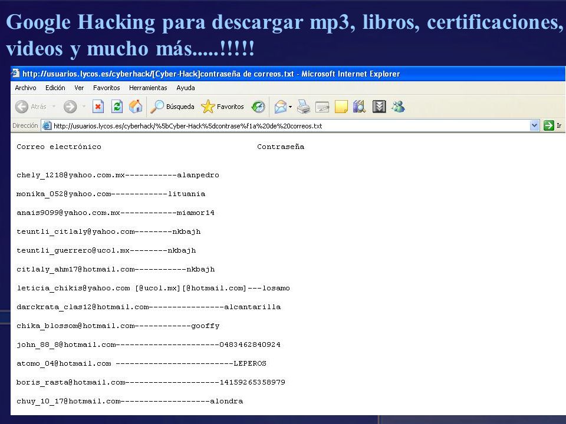
Task: Click the IE document icon in title bar
Action: click(15, 73)
